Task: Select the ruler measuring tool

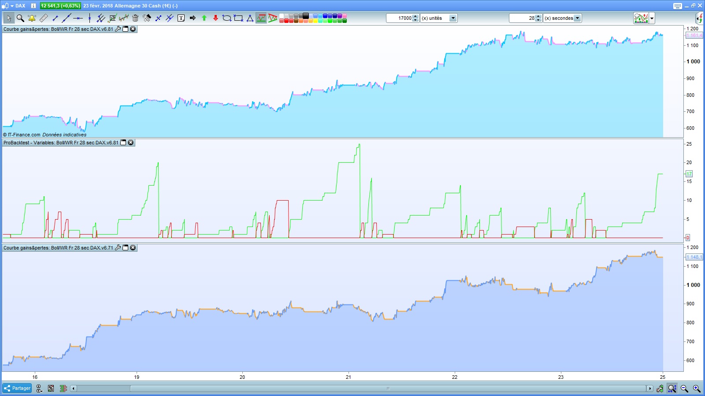Action: coord(43,18)
